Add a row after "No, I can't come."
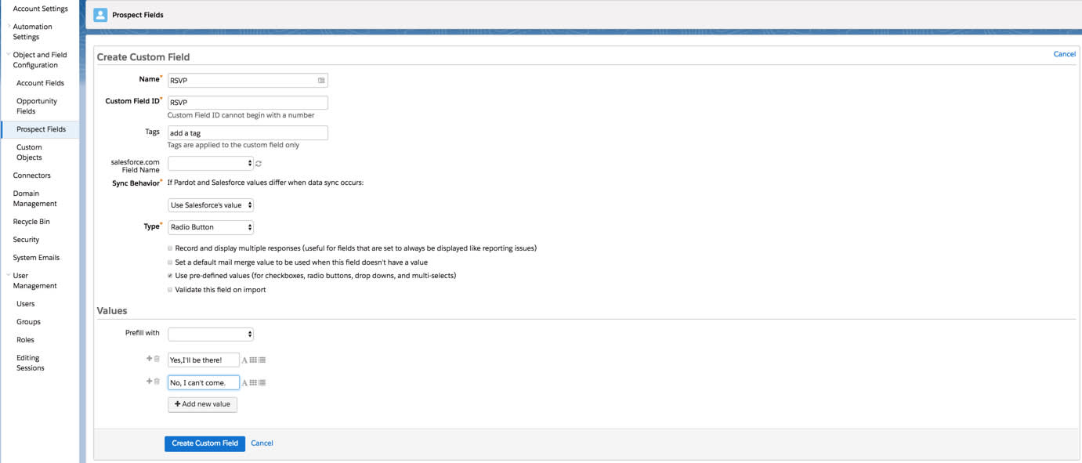This screenshot has width=1082, height=463. point(149,382)
